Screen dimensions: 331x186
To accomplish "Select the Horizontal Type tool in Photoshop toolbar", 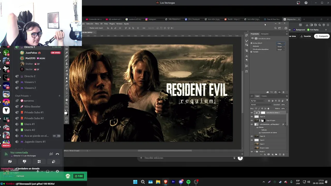I will [x=66, y=89].
